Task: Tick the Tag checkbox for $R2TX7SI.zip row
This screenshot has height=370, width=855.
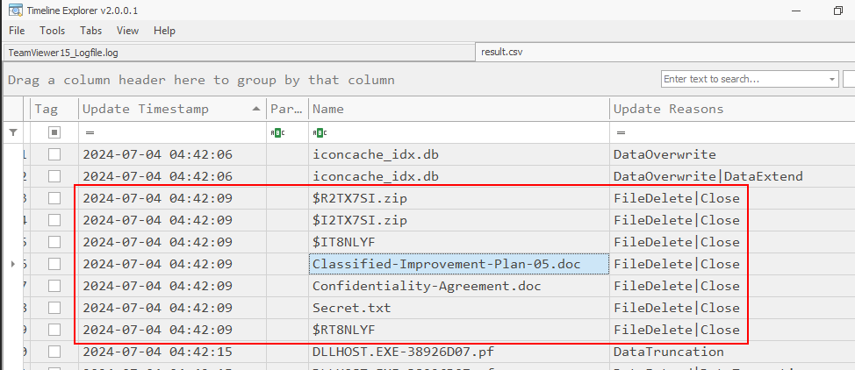Action: pos(54,198)
